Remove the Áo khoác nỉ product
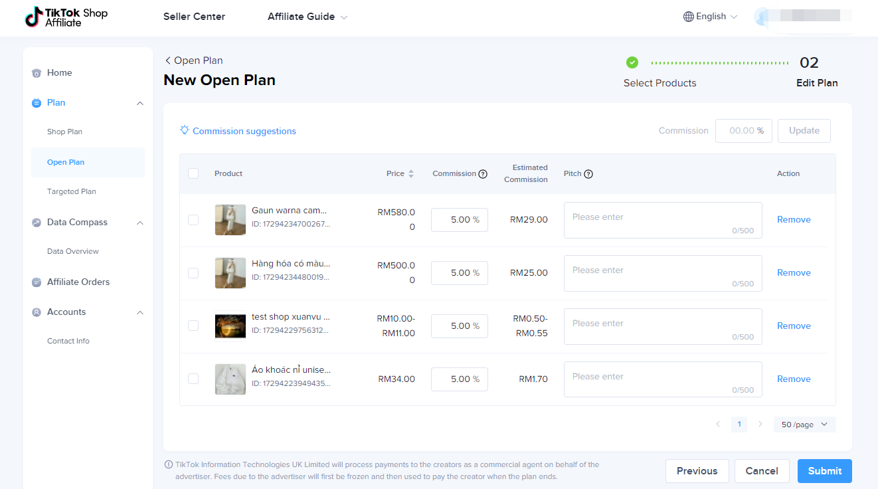Image resolution: width=878 pixels, height=489 pixels. (x=794, y=379)
